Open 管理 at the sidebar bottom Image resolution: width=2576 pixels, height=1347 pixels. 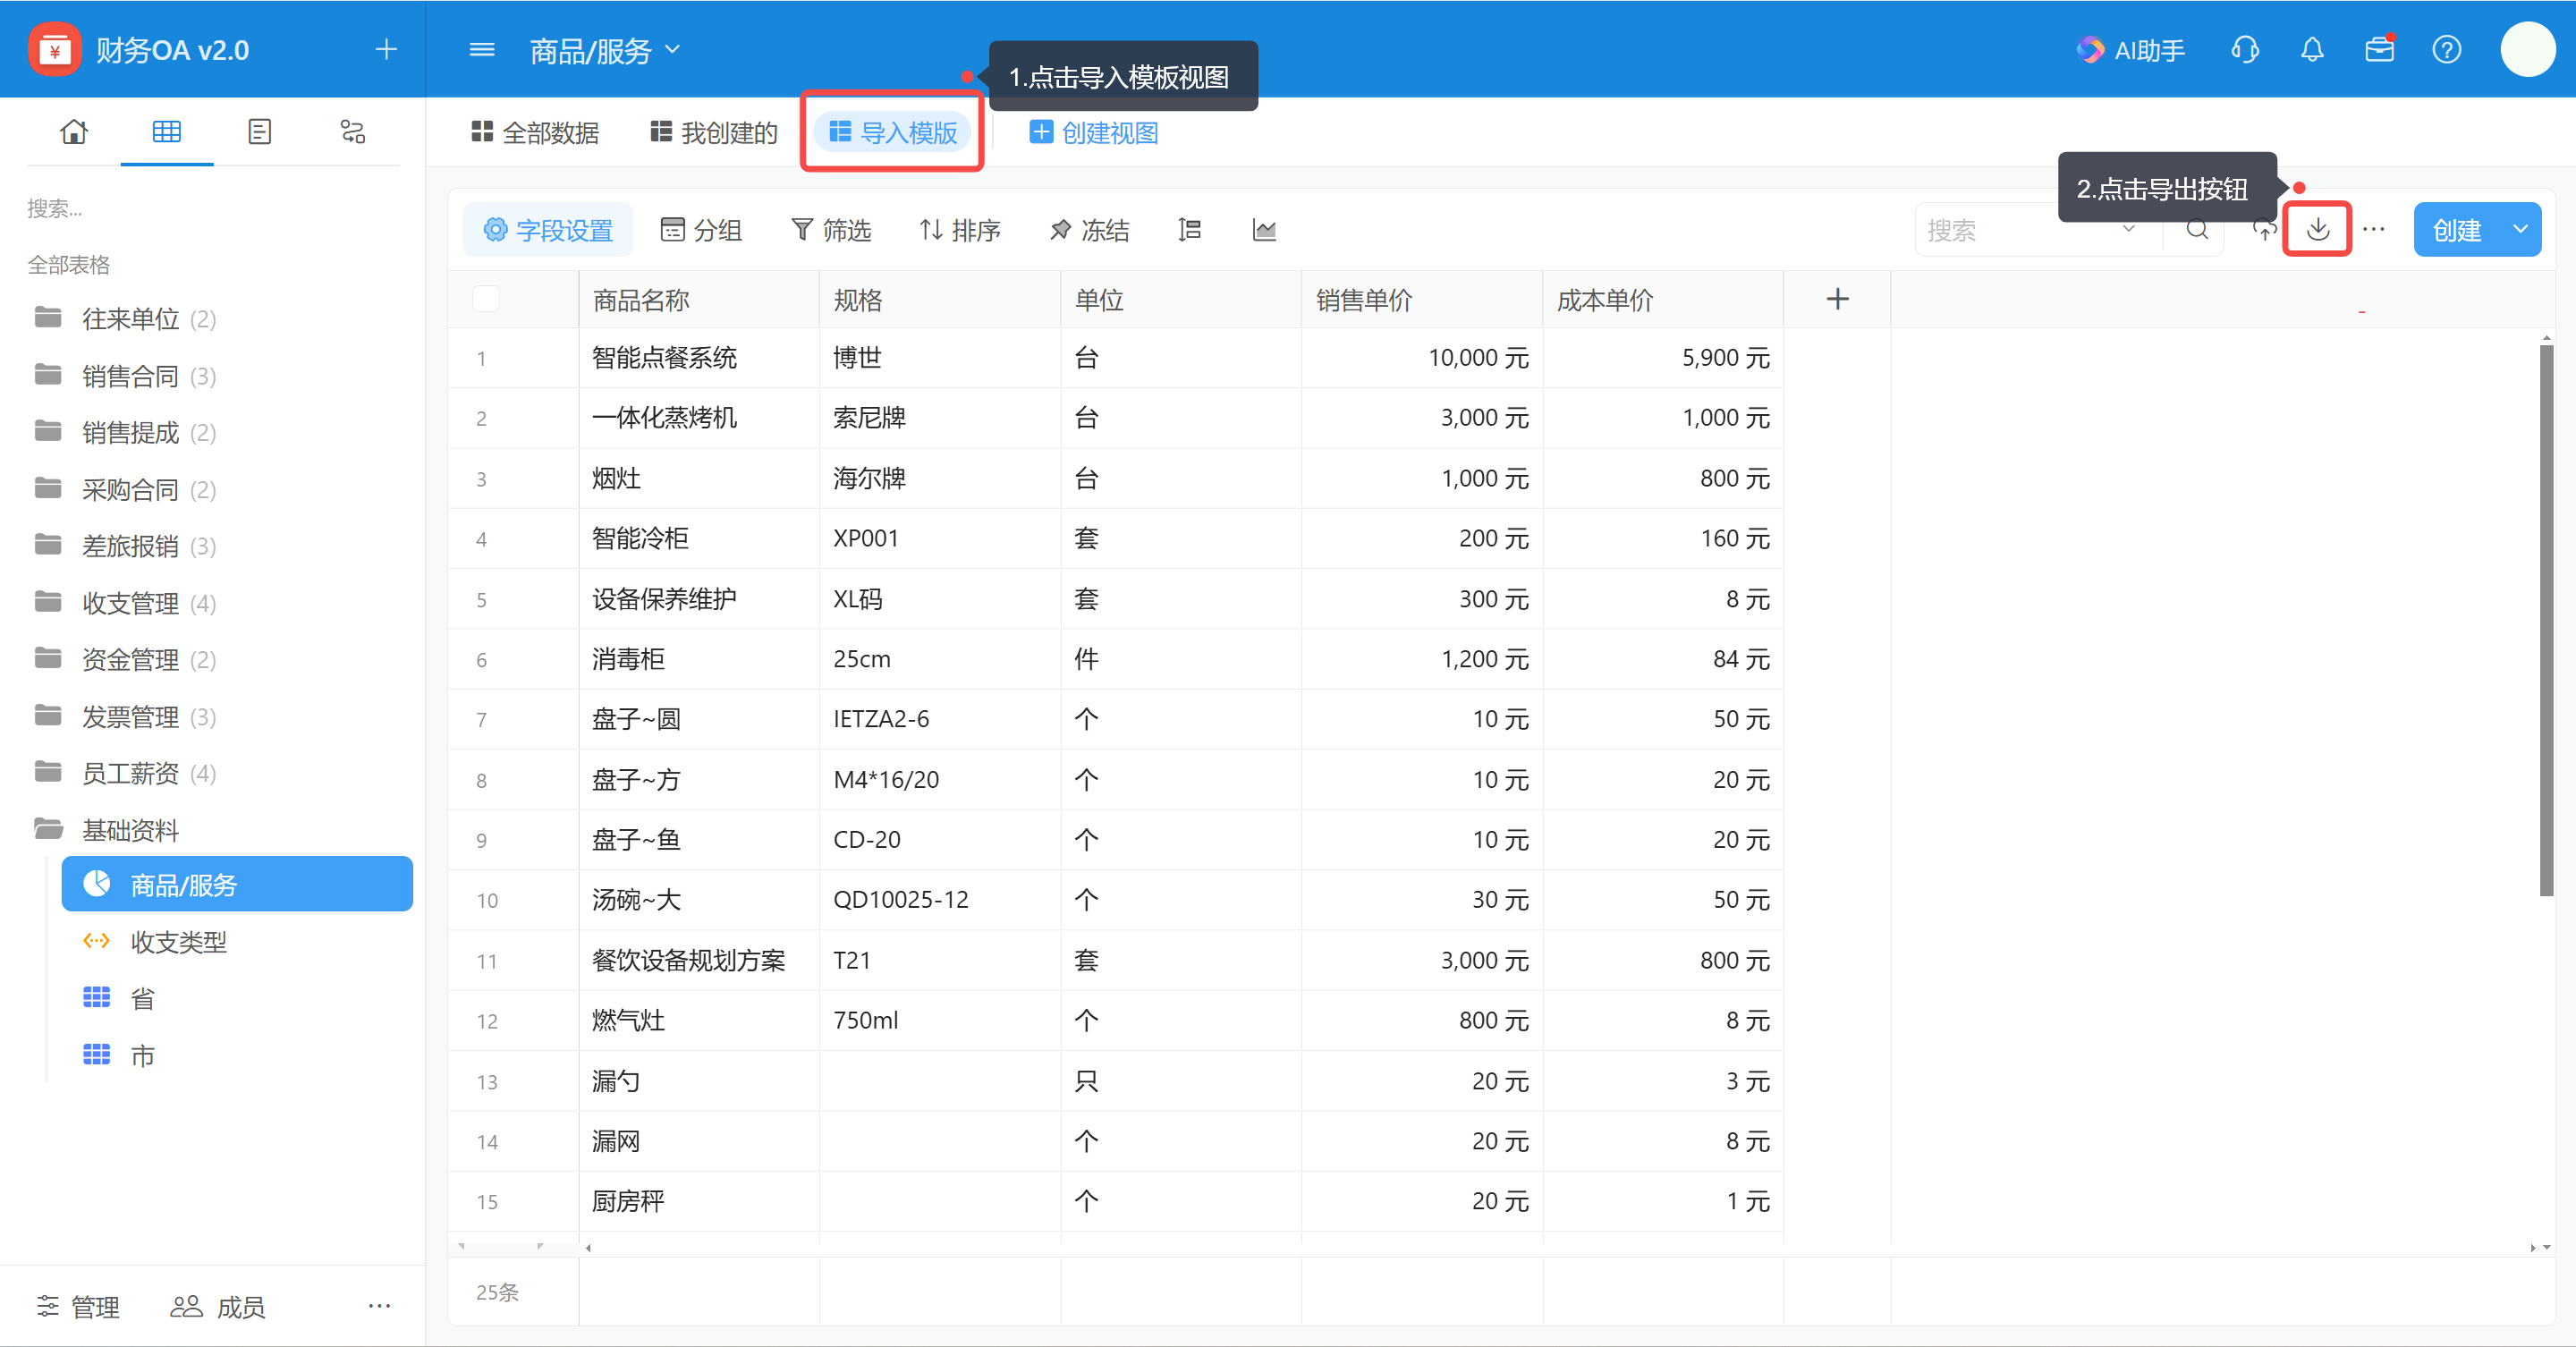[x=78, y=1306]
